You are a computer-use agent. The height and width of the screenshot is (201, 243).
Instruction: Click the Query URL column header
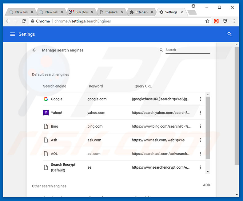[143, 86]
